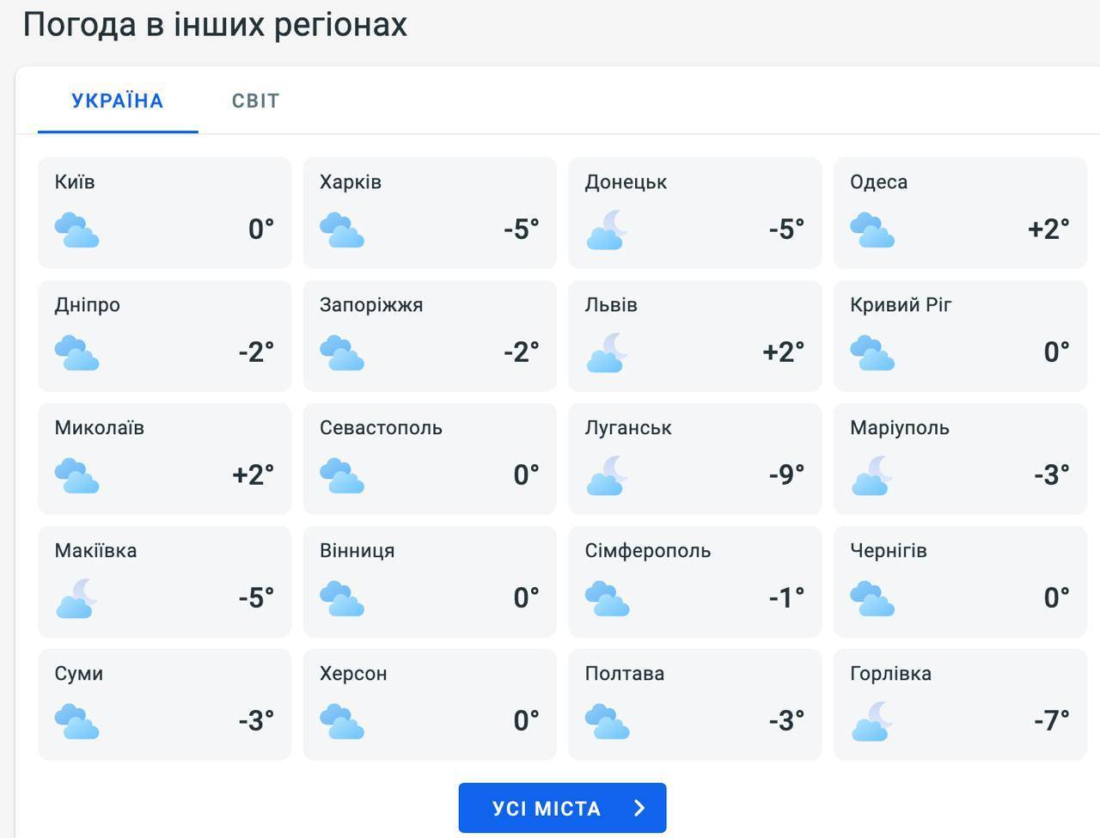1100x838 pixels.
Task: Click the cloud icon for Суми
Action: point(76,722)
